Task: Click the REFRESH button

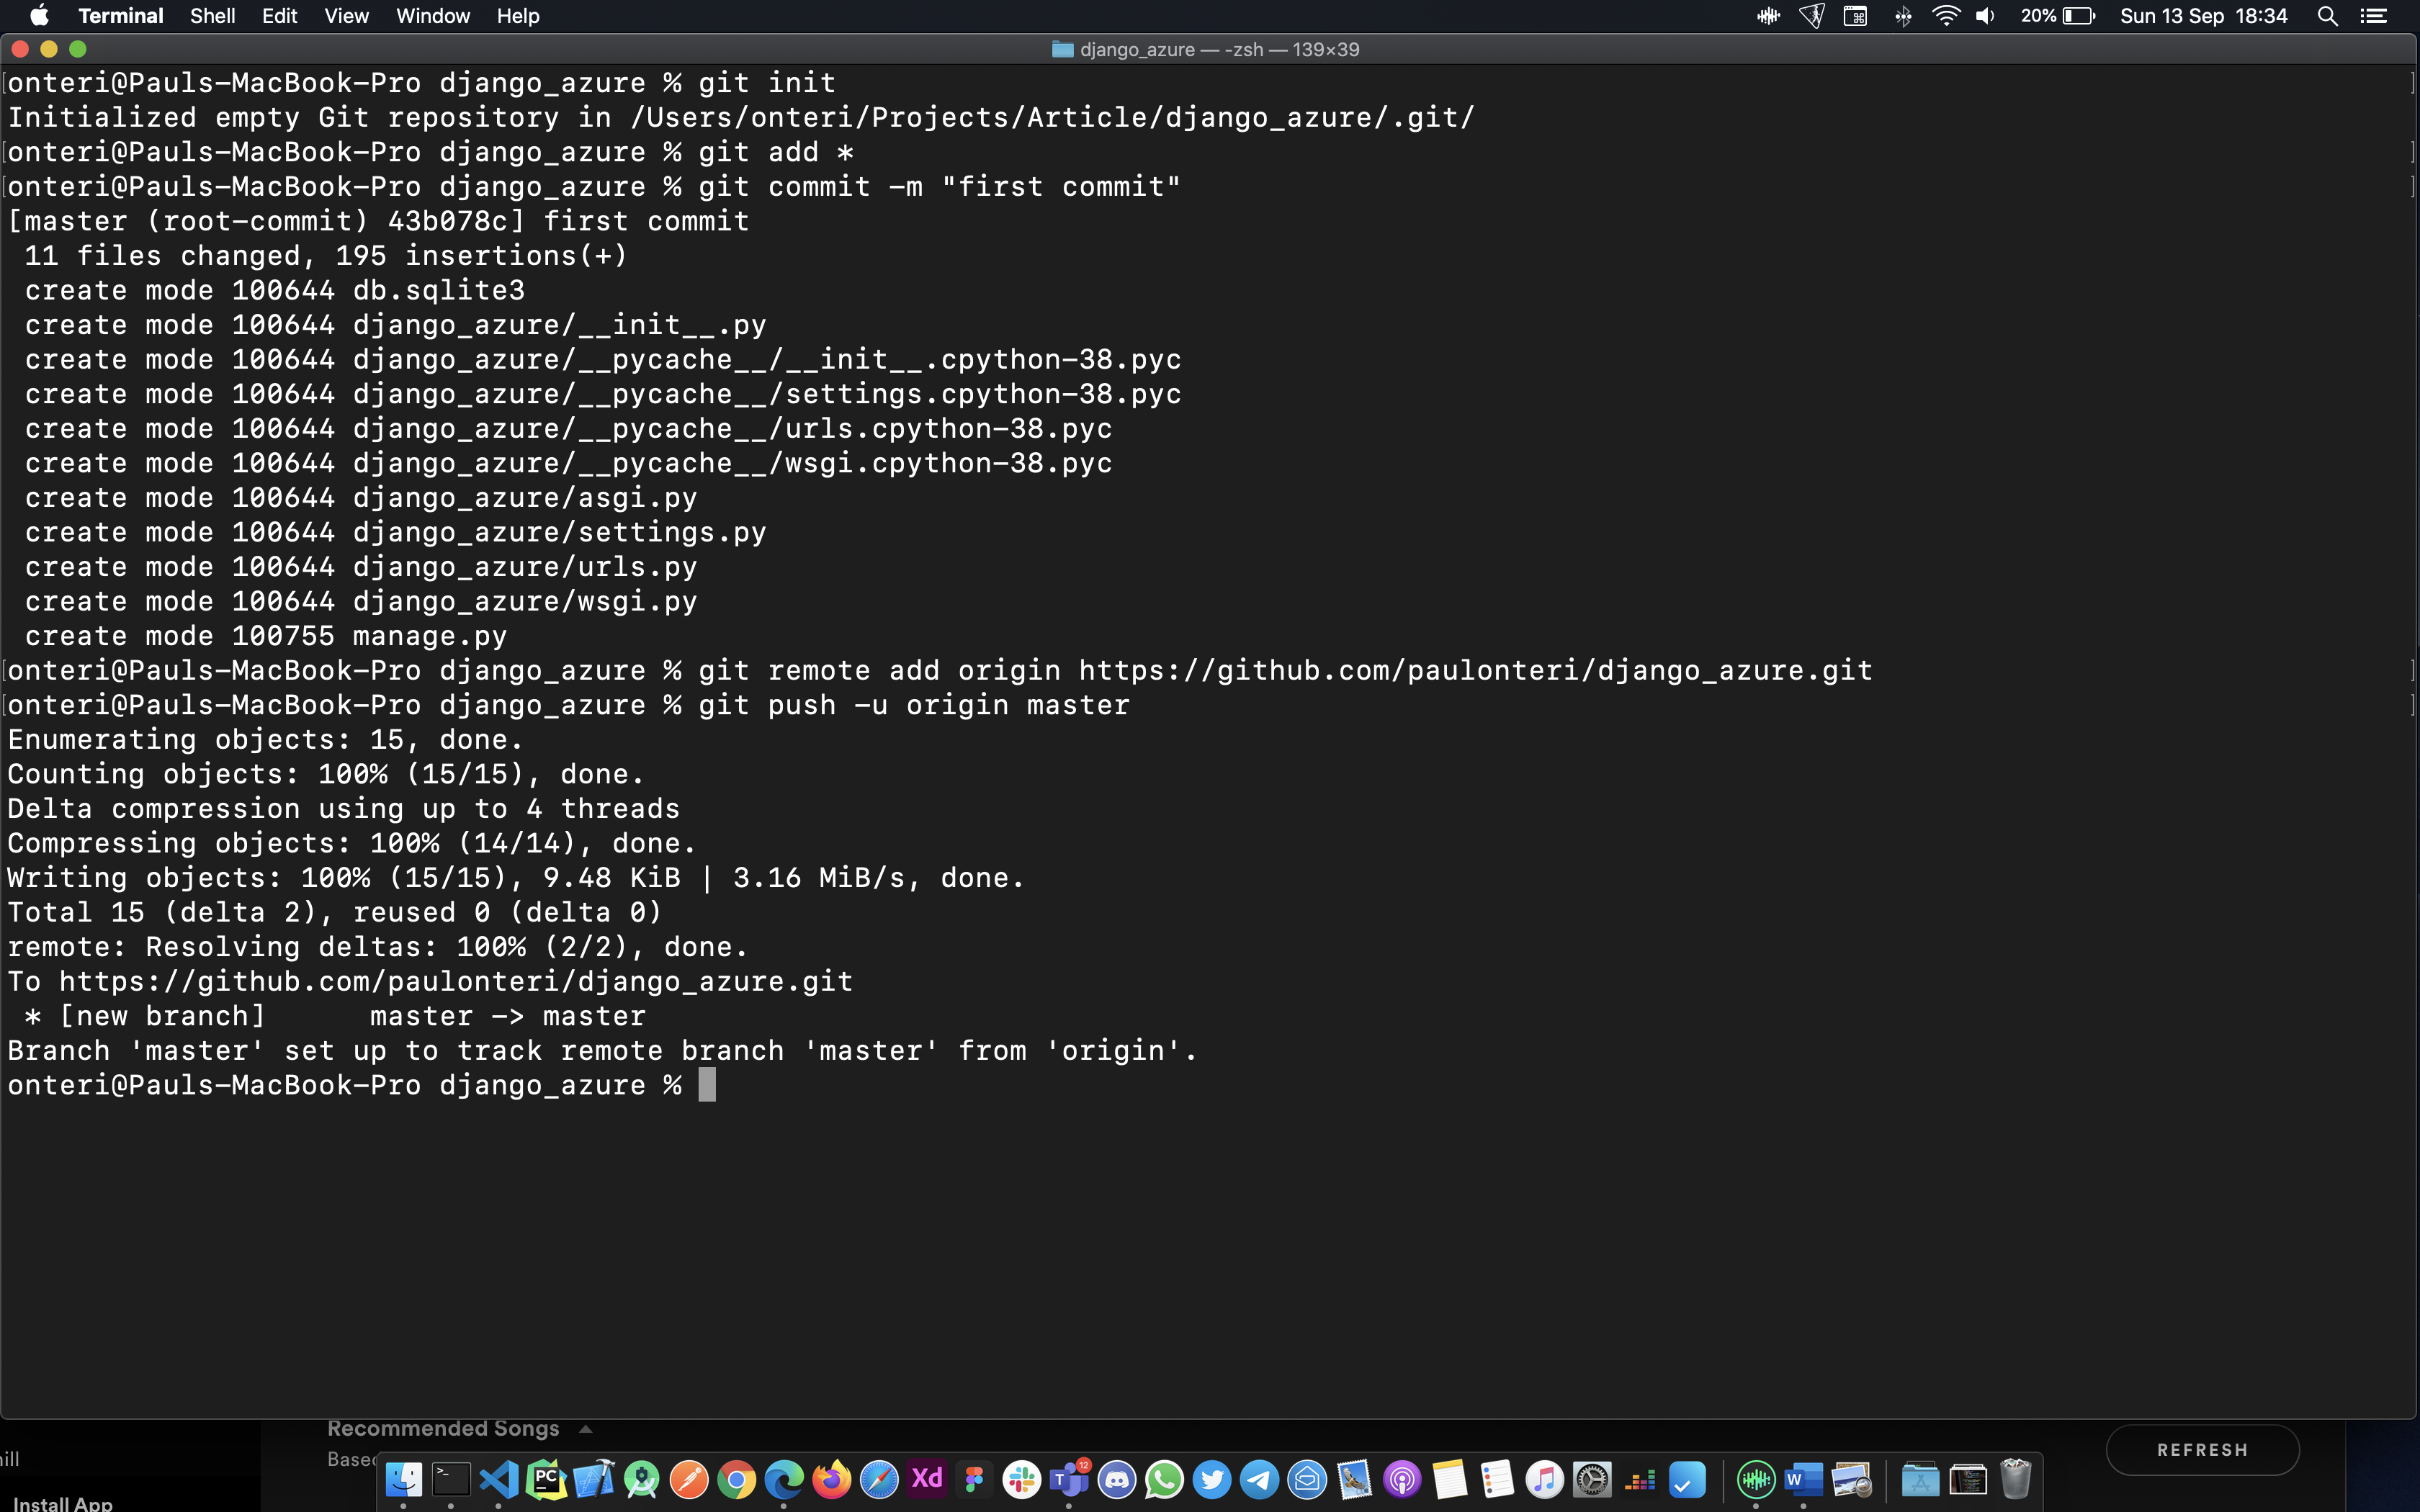Action: click(x=2202, y=1450)
